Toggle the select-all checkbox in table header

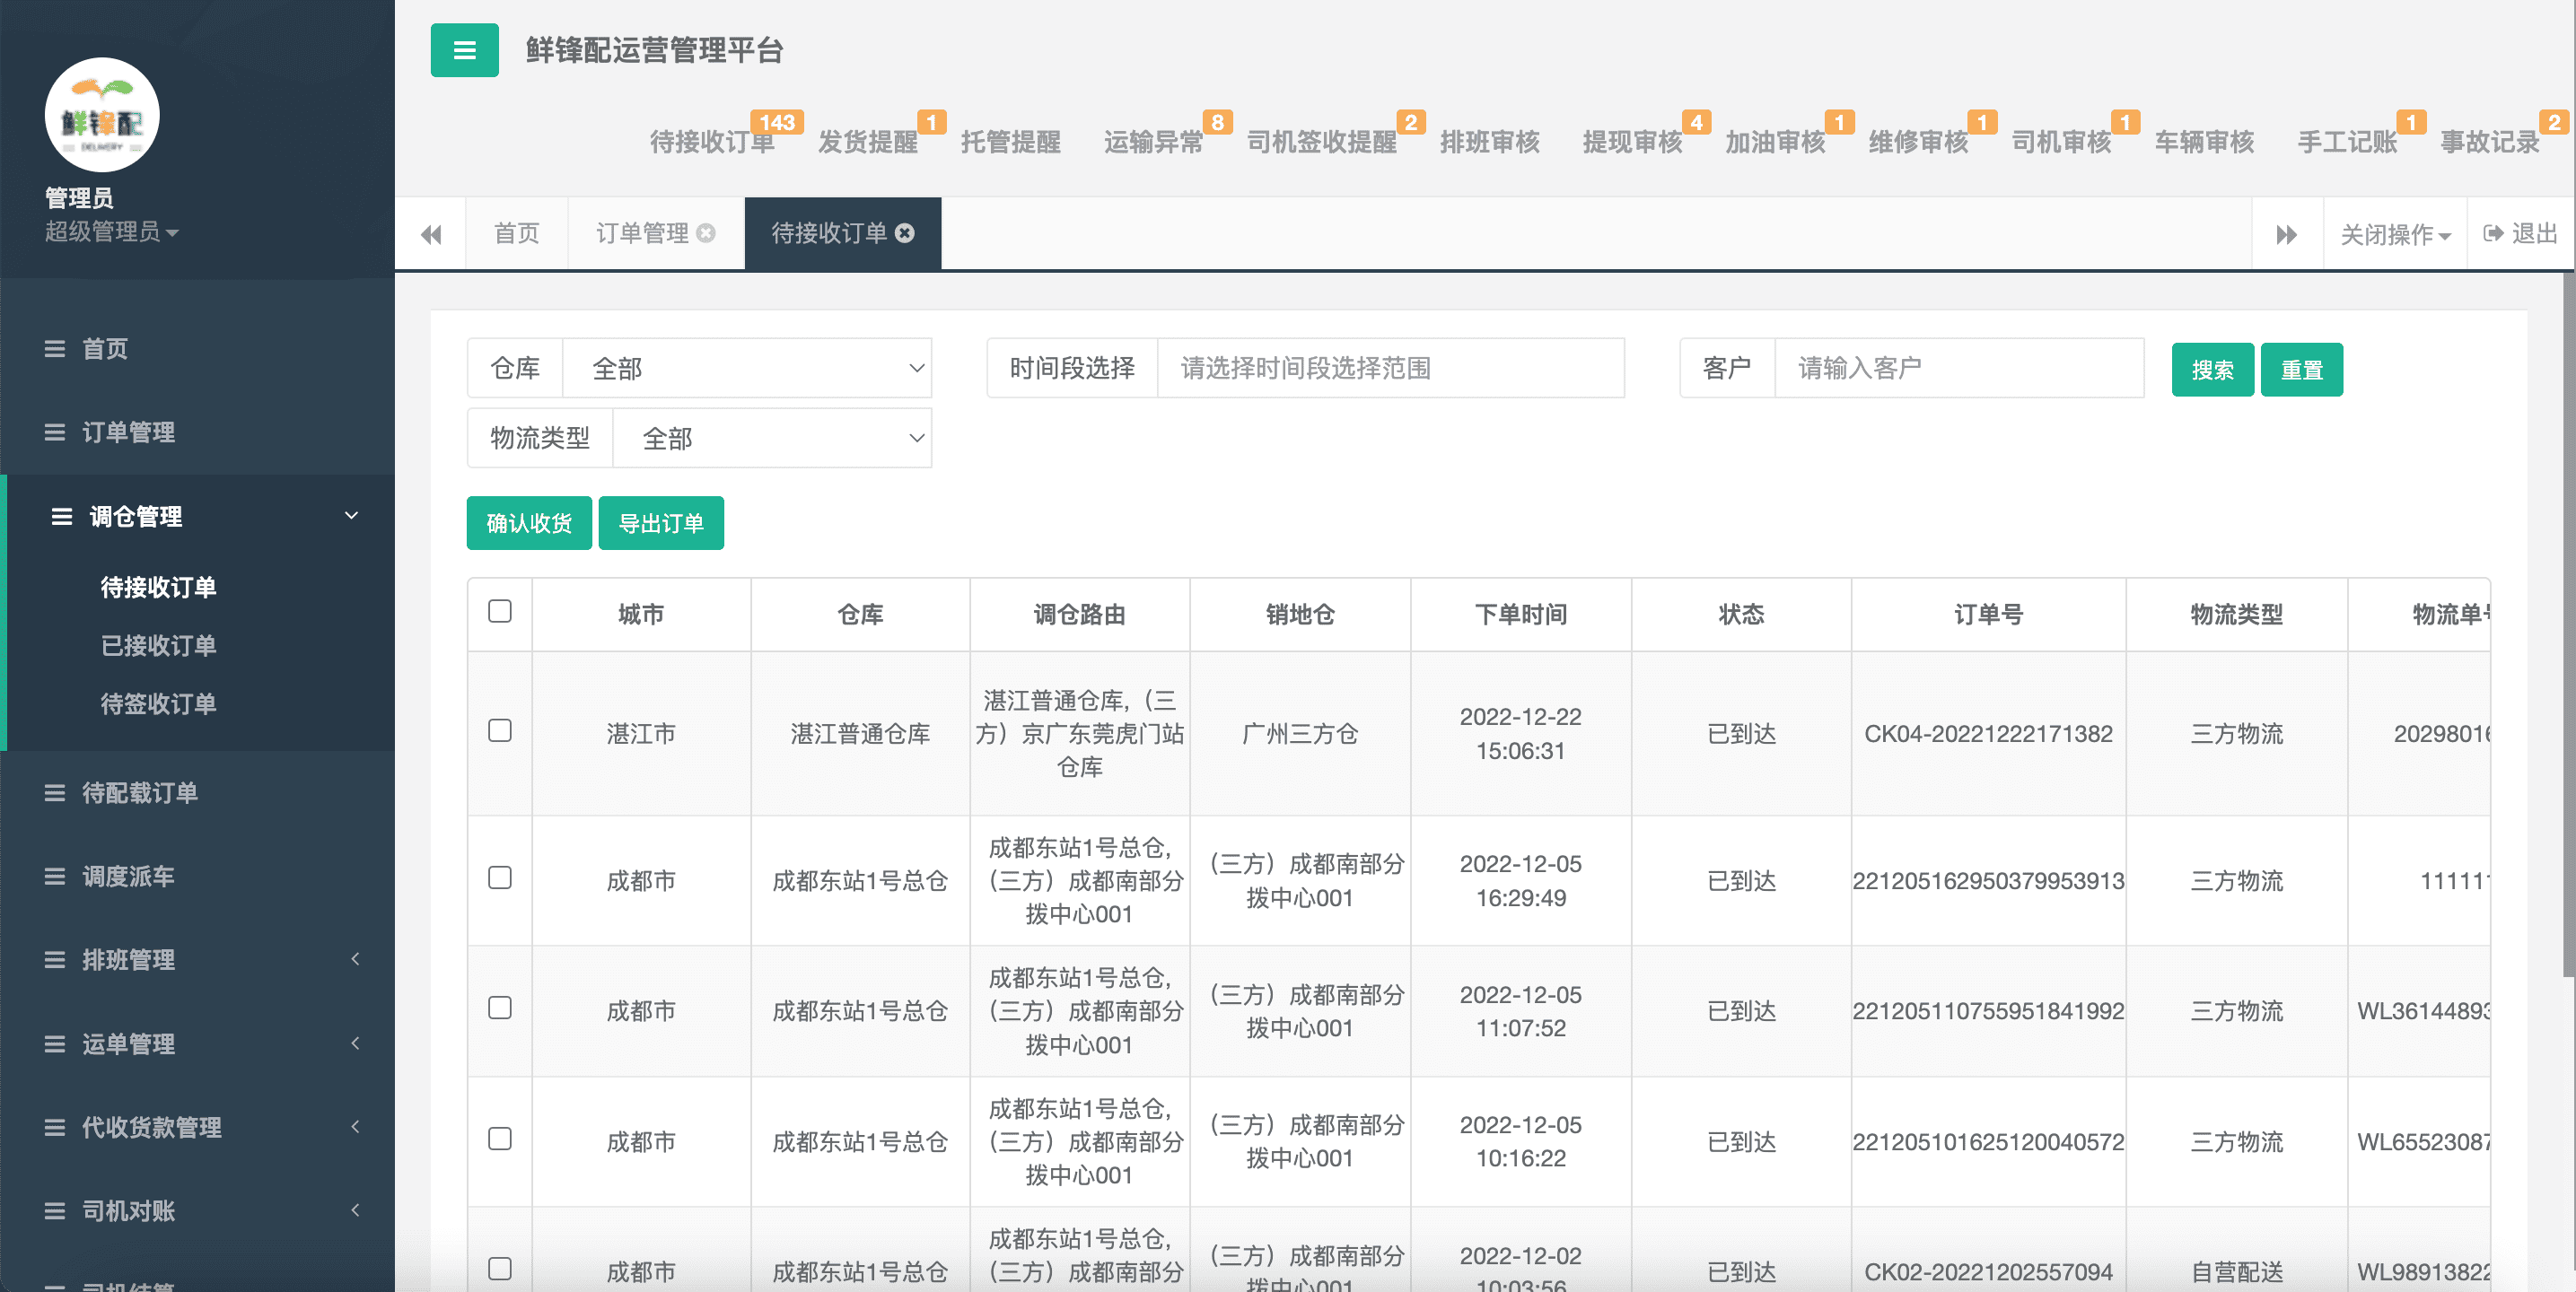pyautogui.click(x=500, y=611)
